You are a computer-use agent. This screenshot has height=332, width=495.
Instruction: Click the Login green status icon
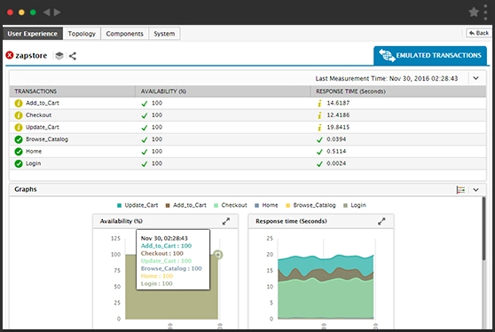point(19,163)
